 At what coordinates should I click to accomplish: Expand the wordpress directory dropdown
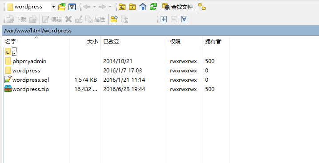(53, 7)
